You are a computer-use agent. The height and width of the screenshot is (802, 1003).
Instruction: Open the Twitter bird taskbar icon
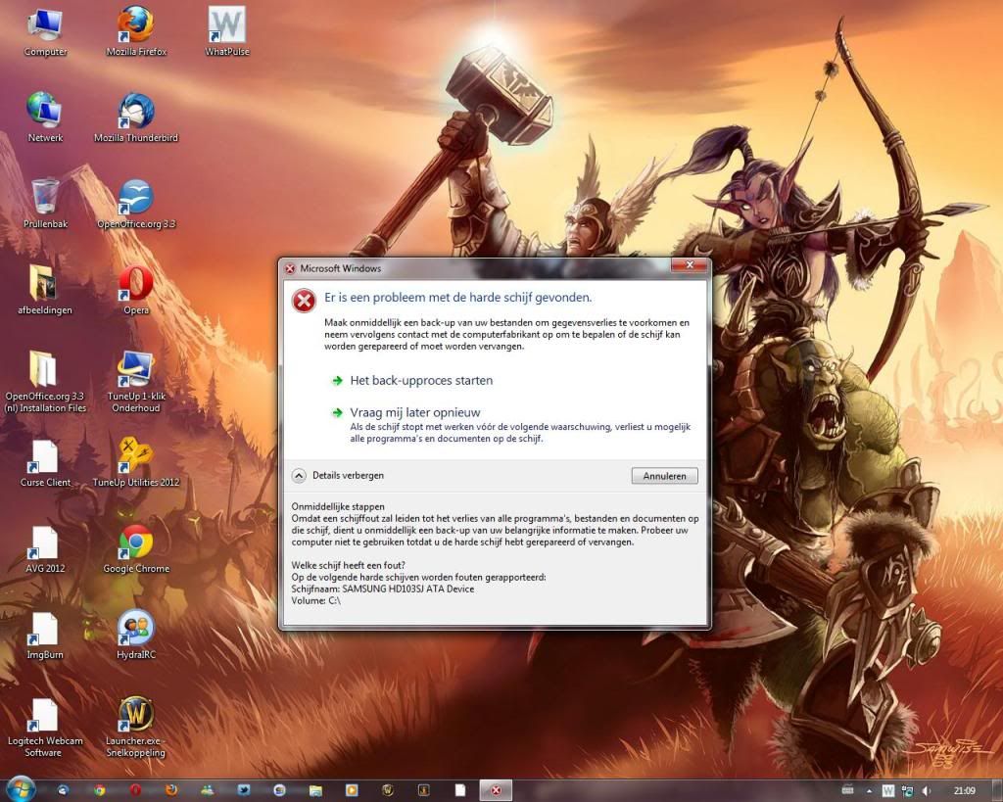click(x=243, y=790)
